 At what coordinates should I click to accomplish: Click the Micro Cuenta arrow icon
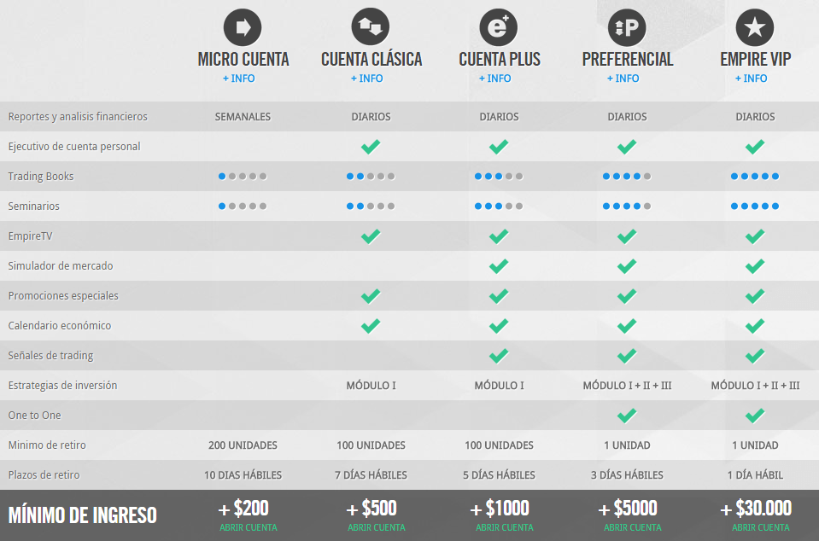pos(243,27)
